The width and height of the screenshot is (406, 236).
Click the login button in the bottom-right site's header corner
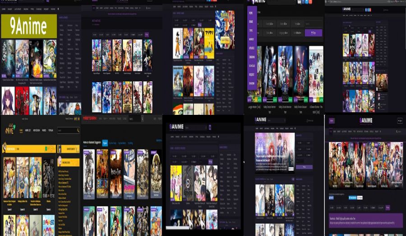click(400, 121)
